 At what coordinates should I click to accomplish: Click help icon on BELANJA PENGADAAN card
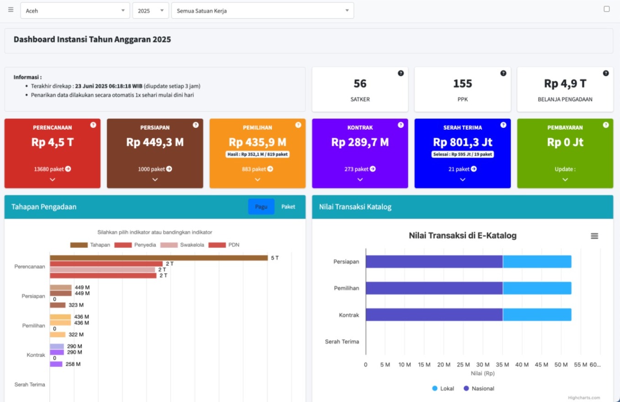coord(606,73)
